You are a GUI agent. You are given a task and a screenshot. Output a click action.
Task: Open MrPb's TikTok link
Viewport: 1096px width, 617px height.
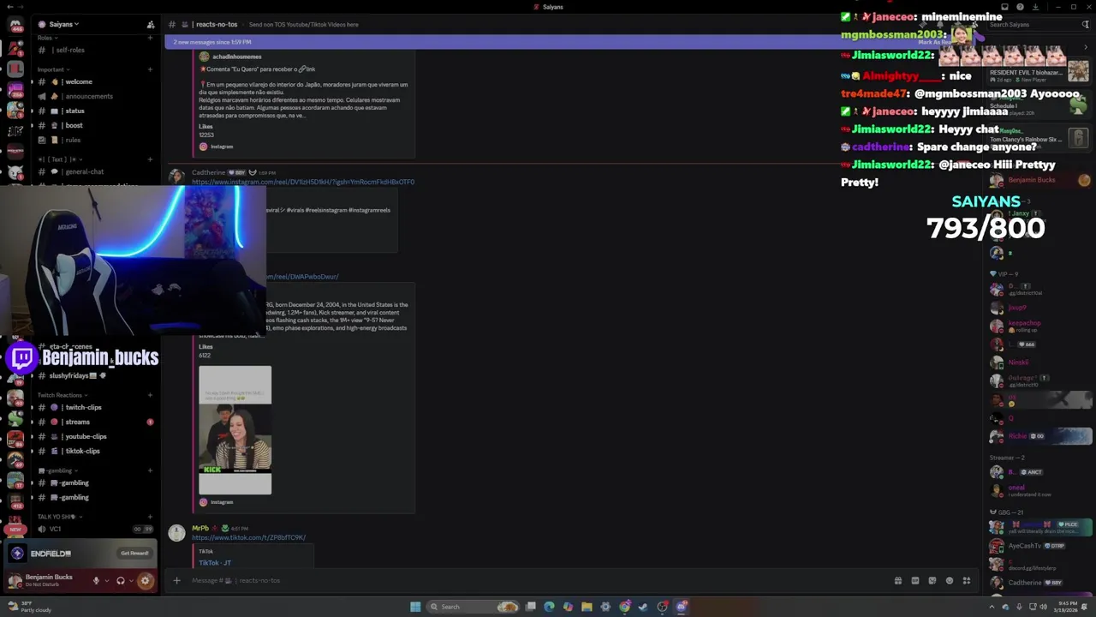(x=248, y=537)
